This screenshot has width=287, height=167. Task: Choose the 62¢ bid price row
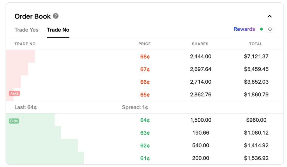[145, 146]
